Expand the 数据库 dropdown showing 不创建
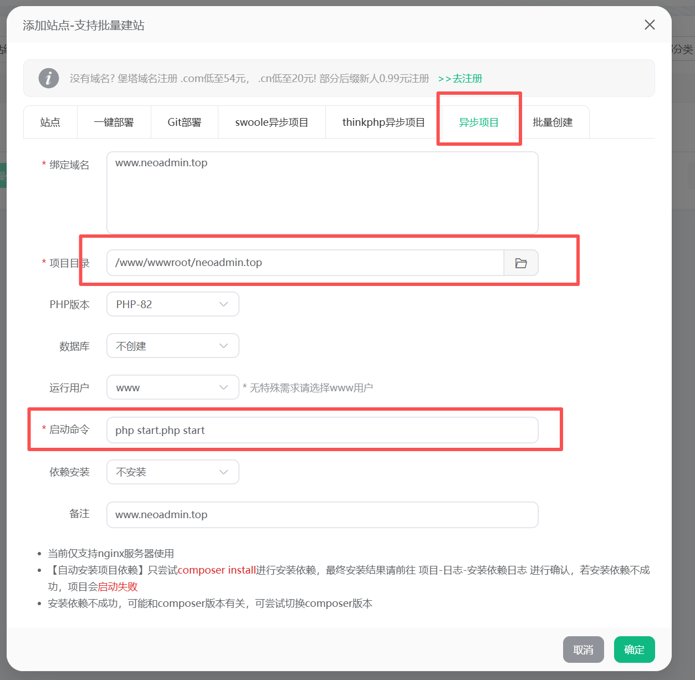Viewport: 695px width, 680px height. (172, 346)
